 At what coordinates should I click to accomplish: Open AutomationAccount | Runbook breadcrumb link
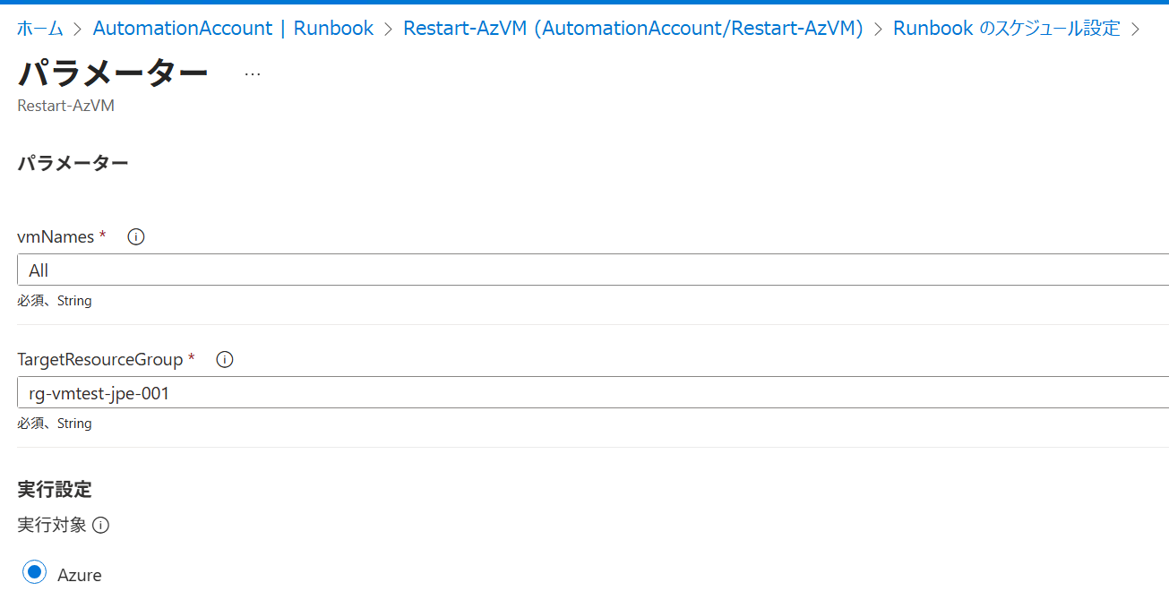coord(233,29)
